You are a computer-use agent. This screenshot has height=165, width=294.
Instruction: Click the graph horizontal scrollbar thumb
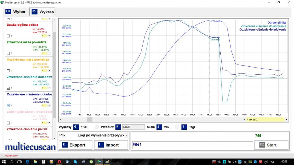click(x=90, y=119)
